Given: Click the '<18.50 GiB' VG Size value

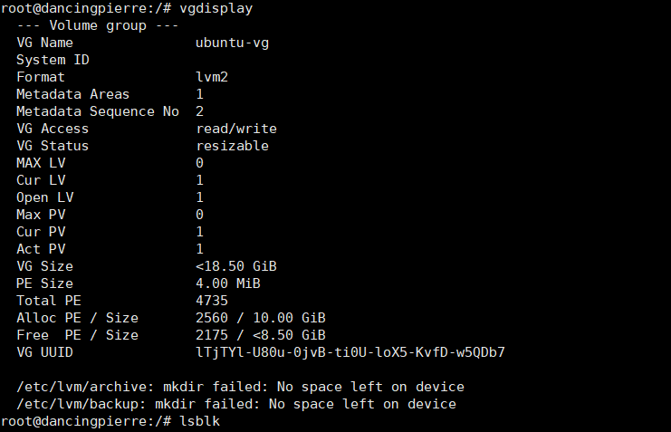Looking at the screenshot, I should coord(236,266).
